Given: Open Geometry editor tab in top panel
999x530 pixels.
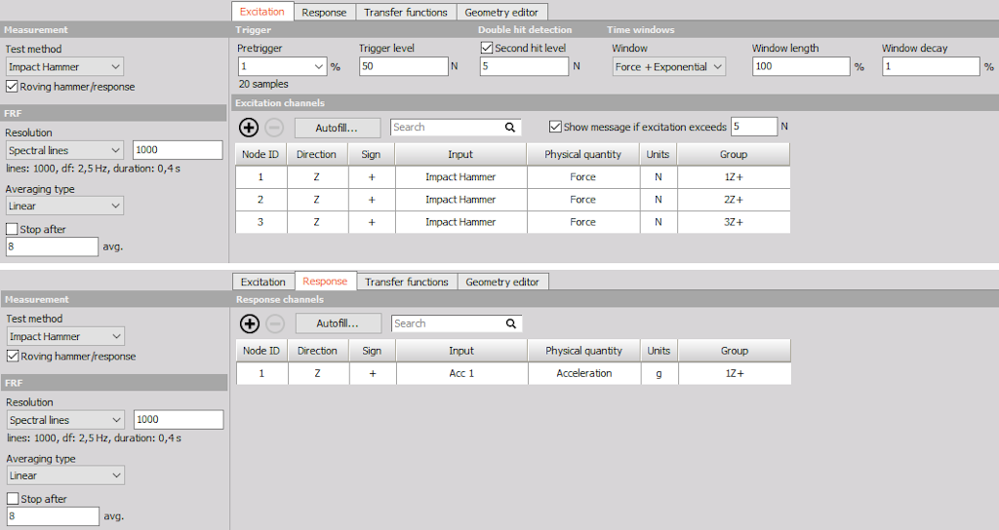Looking at the screenshot, I should click(501, 12).
